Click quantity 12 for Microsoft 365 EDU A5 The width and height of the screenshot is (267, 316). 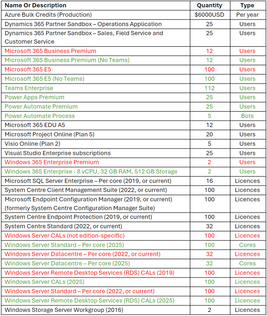(x=209, y=125)
